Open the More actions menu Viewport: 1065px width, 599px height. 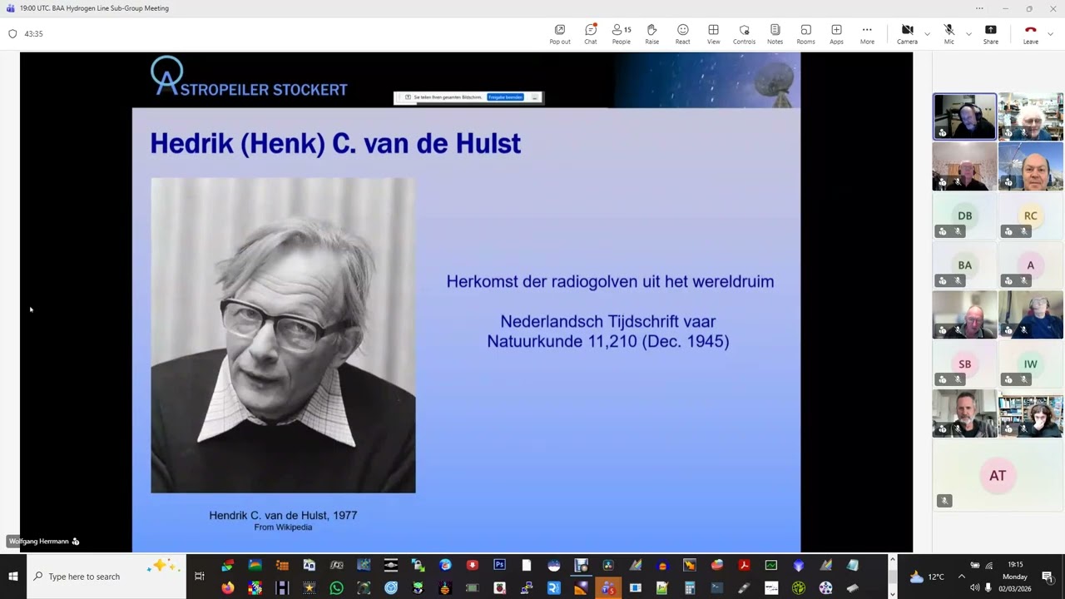coord(867,33)
